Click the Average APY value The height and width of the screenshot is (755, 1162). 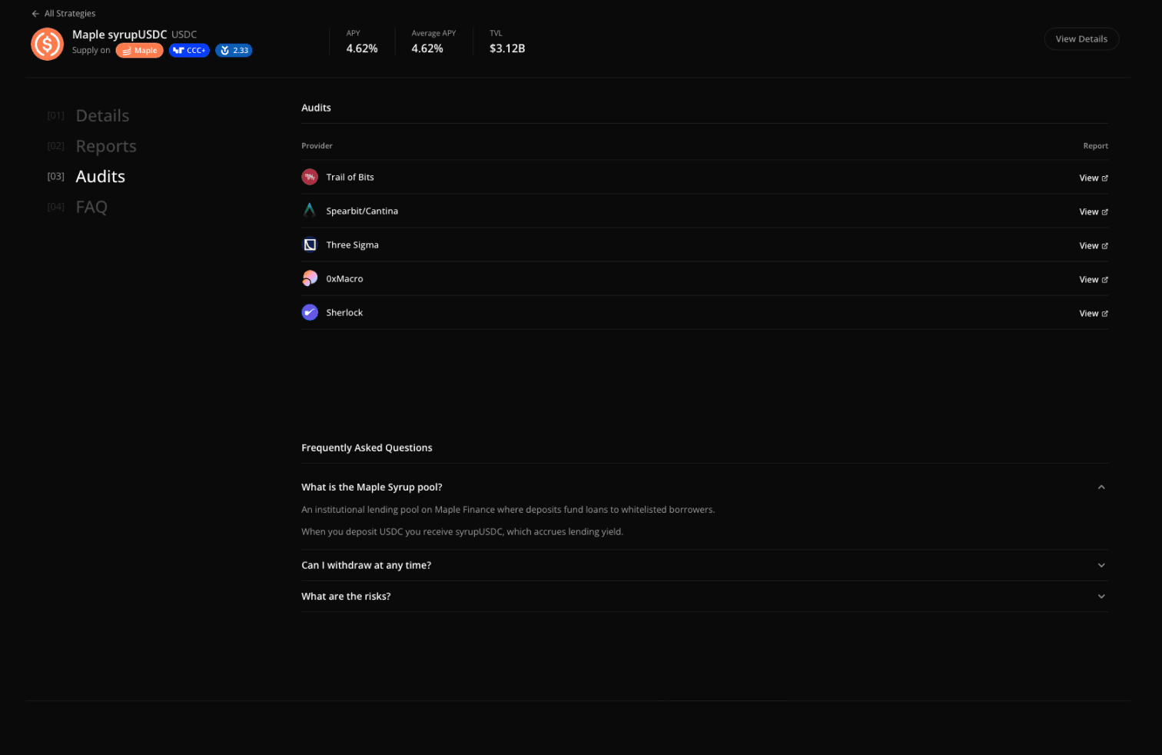click(427, 48)
